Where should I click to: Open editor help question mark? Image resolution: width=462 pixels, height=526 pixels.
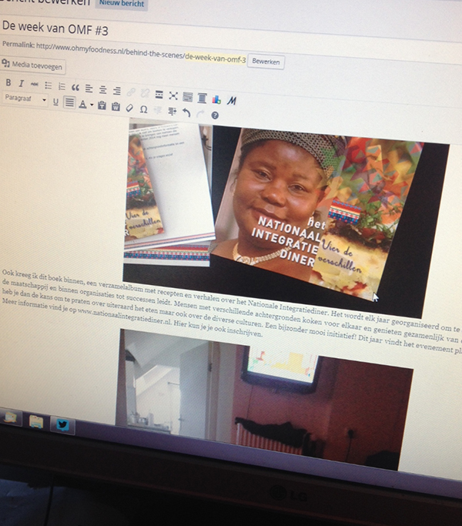click(x=215, y=115)
